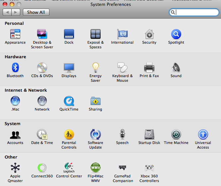Open the Spotlight preferences icon
Screen dimensions: 221x186
tap(176, 34)
